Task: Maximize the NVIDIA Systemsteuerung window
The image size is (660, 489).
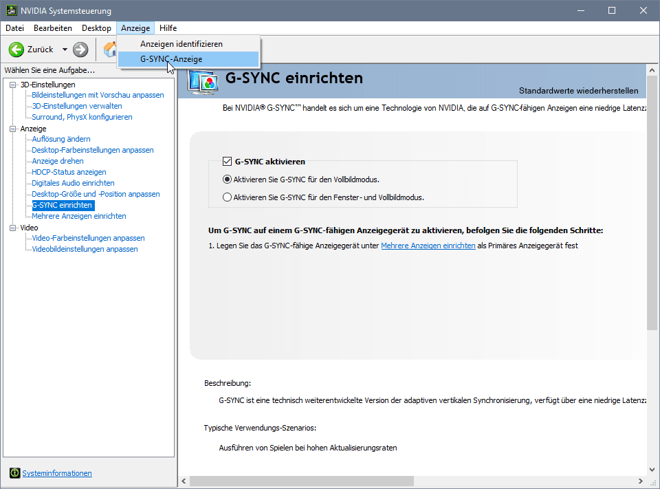Action: point(612,10)
